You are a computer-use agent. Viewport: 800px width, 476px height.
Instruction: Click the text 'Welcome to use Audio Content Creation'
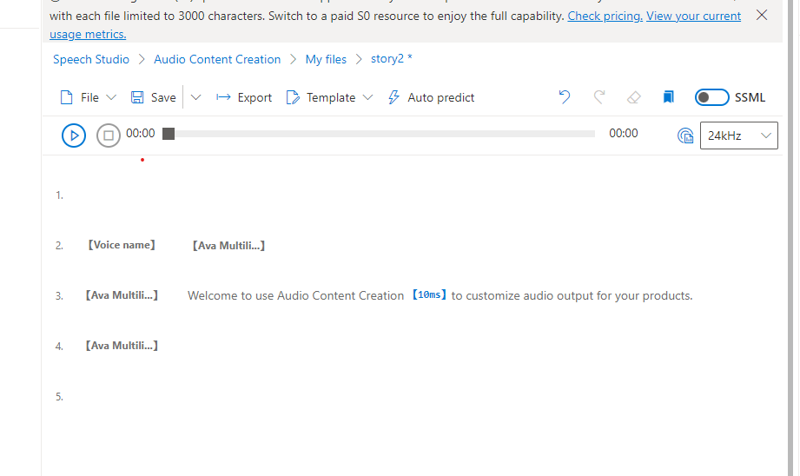tap(296, 296)
